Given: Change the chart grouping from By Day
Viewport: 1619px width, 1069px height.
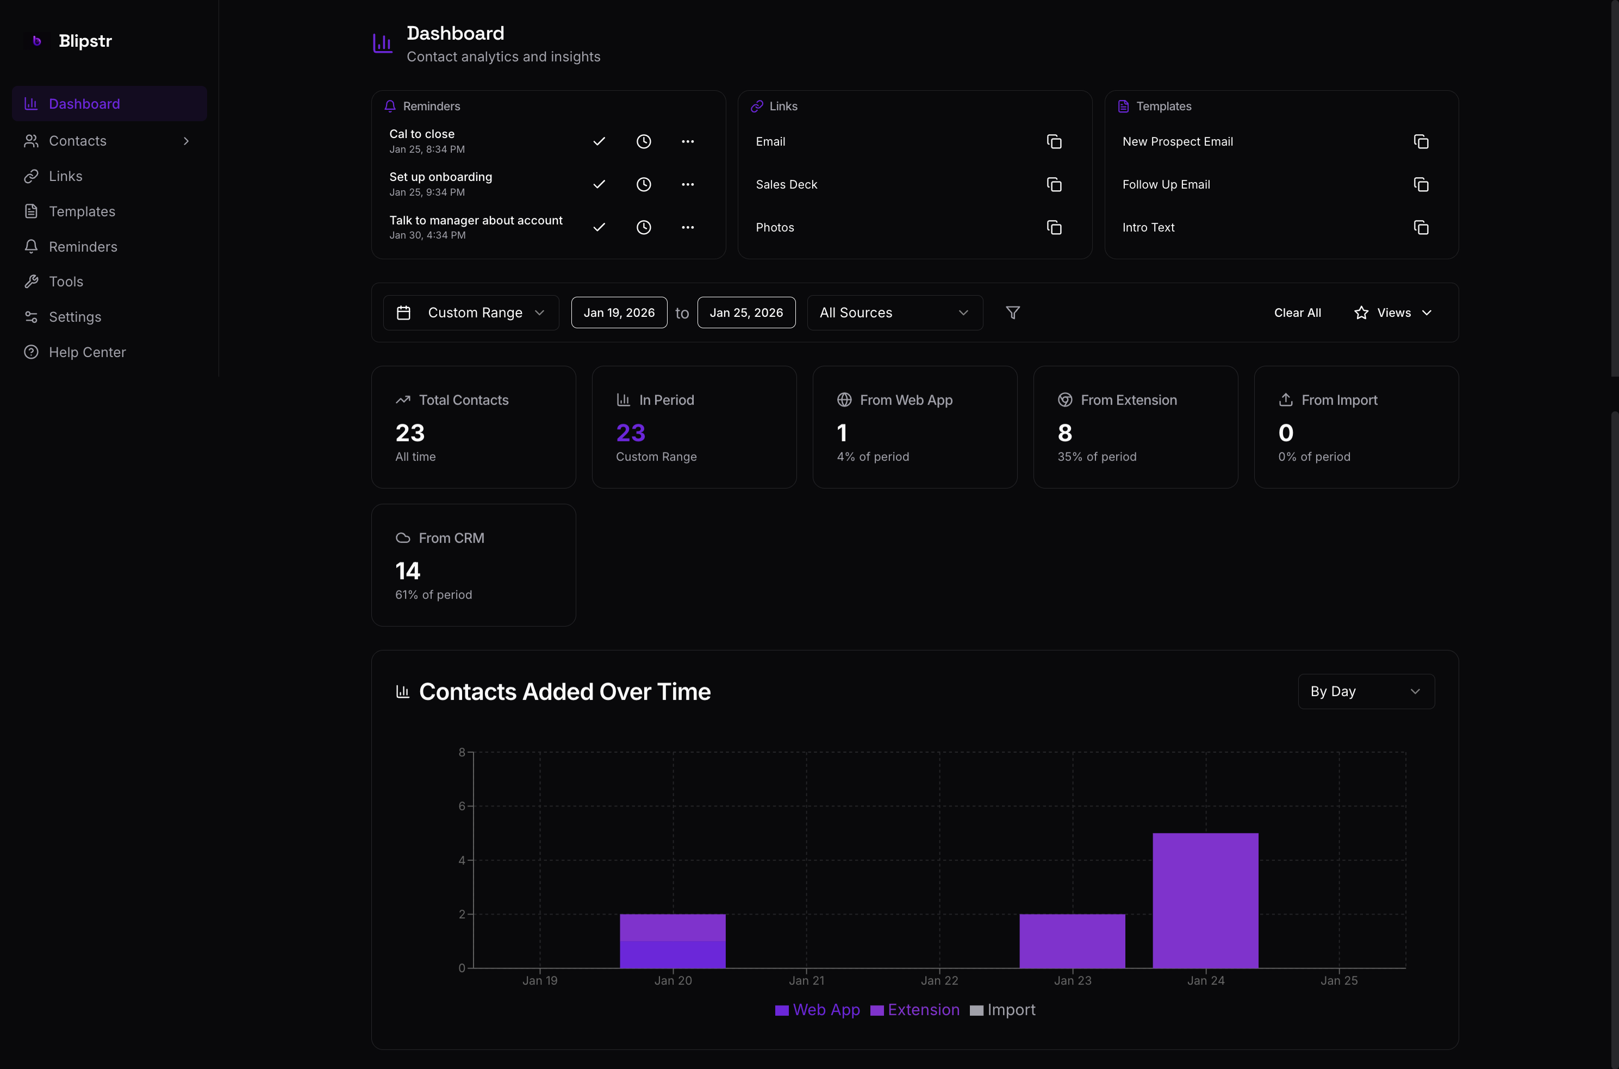Looking at the screenshot, I should click(1365, 691).
